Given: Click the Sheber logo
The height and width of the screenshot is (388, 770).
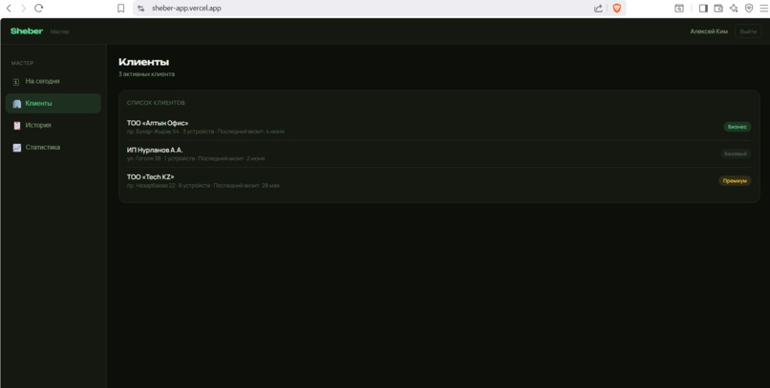Looking at the screenshot, I should pyautogui.click(x=27, y=31).
